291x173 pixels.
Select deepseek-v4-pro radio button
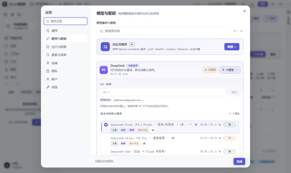tap(106, 138)
